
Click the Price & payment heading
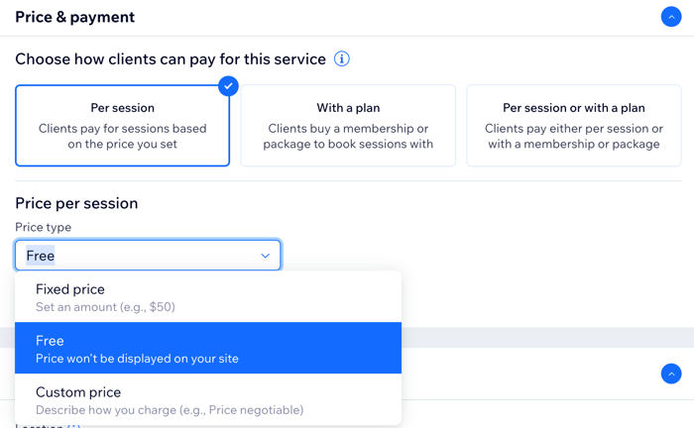[74, 17]
